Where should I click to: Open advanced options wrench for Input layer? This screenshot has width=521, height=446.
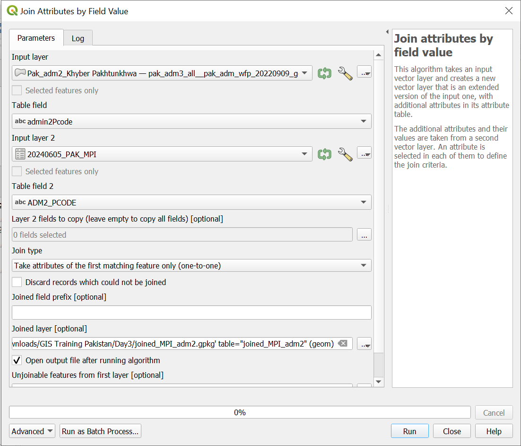click(x=345, y=73)
